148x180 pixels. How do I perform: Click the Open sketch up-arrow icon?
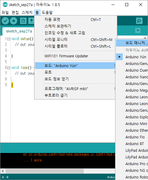click(x=31, y=21)
